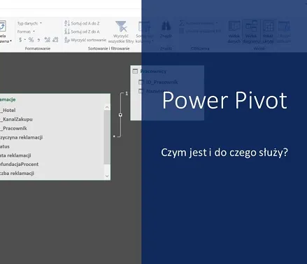Viewport: 307px width, 264px height.
Task: Switch to Widok danych view
Action: [x=234, y=32]
